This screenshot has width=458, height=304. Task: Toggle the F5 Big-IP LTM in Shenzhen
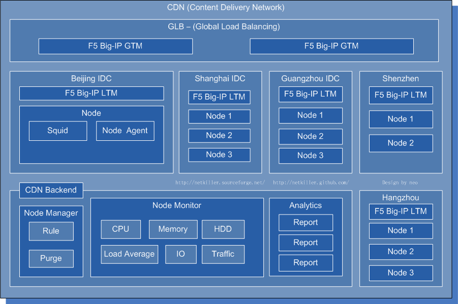tap(401, 95)
